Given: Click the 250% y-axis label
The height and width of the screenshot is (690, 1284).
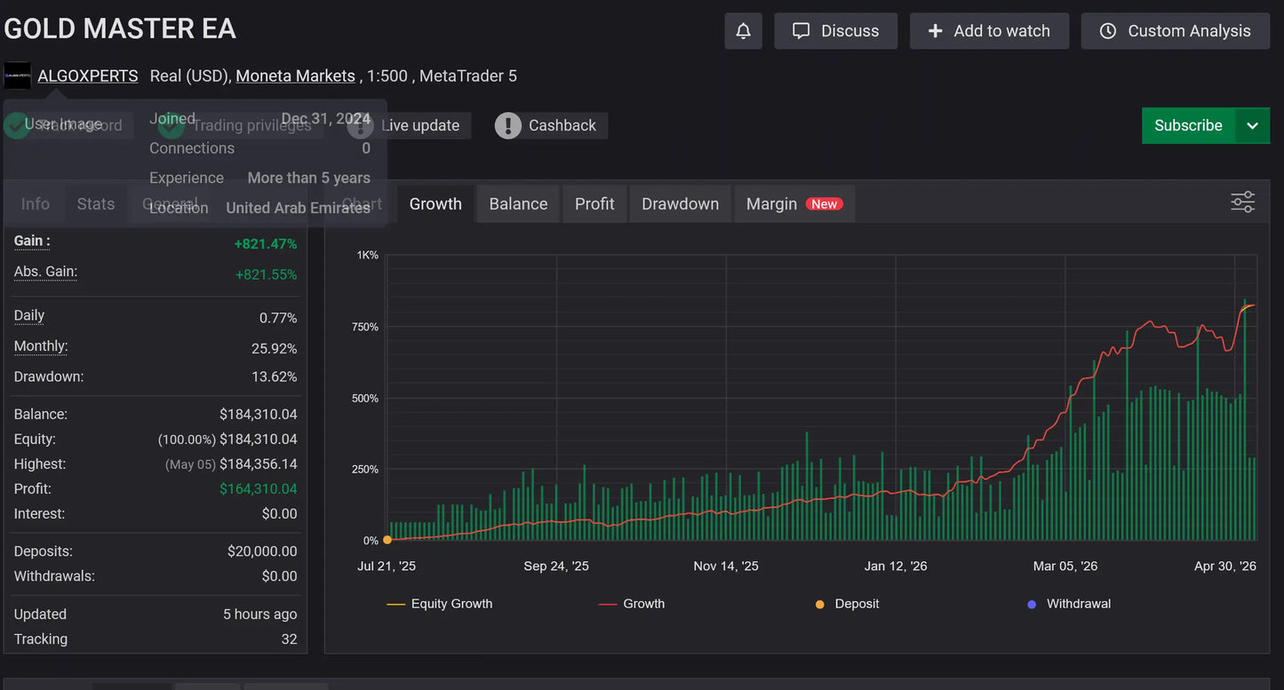Looking at the screenshot, I should coord(365,469).
